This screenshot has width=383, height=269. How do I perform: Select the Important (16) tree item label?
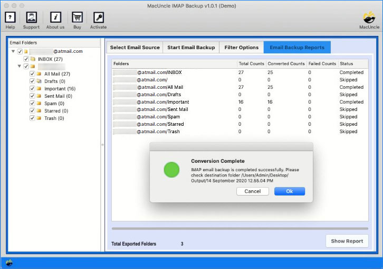tap(60, 89)
